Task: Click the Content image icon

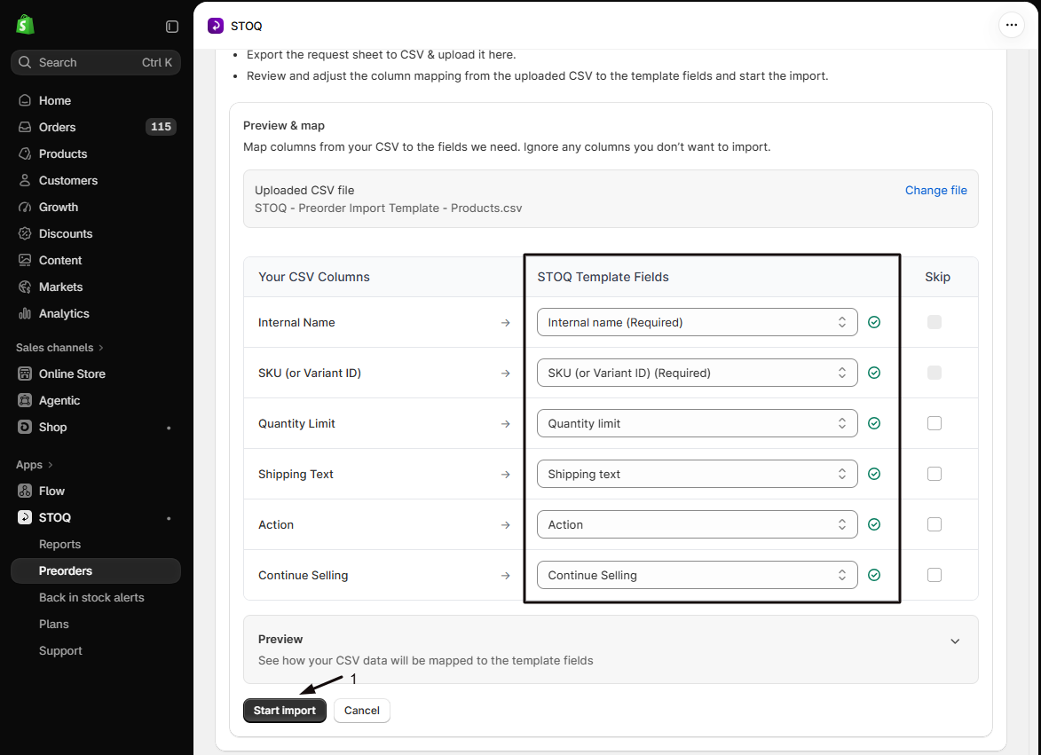Action: click(25, 260)
